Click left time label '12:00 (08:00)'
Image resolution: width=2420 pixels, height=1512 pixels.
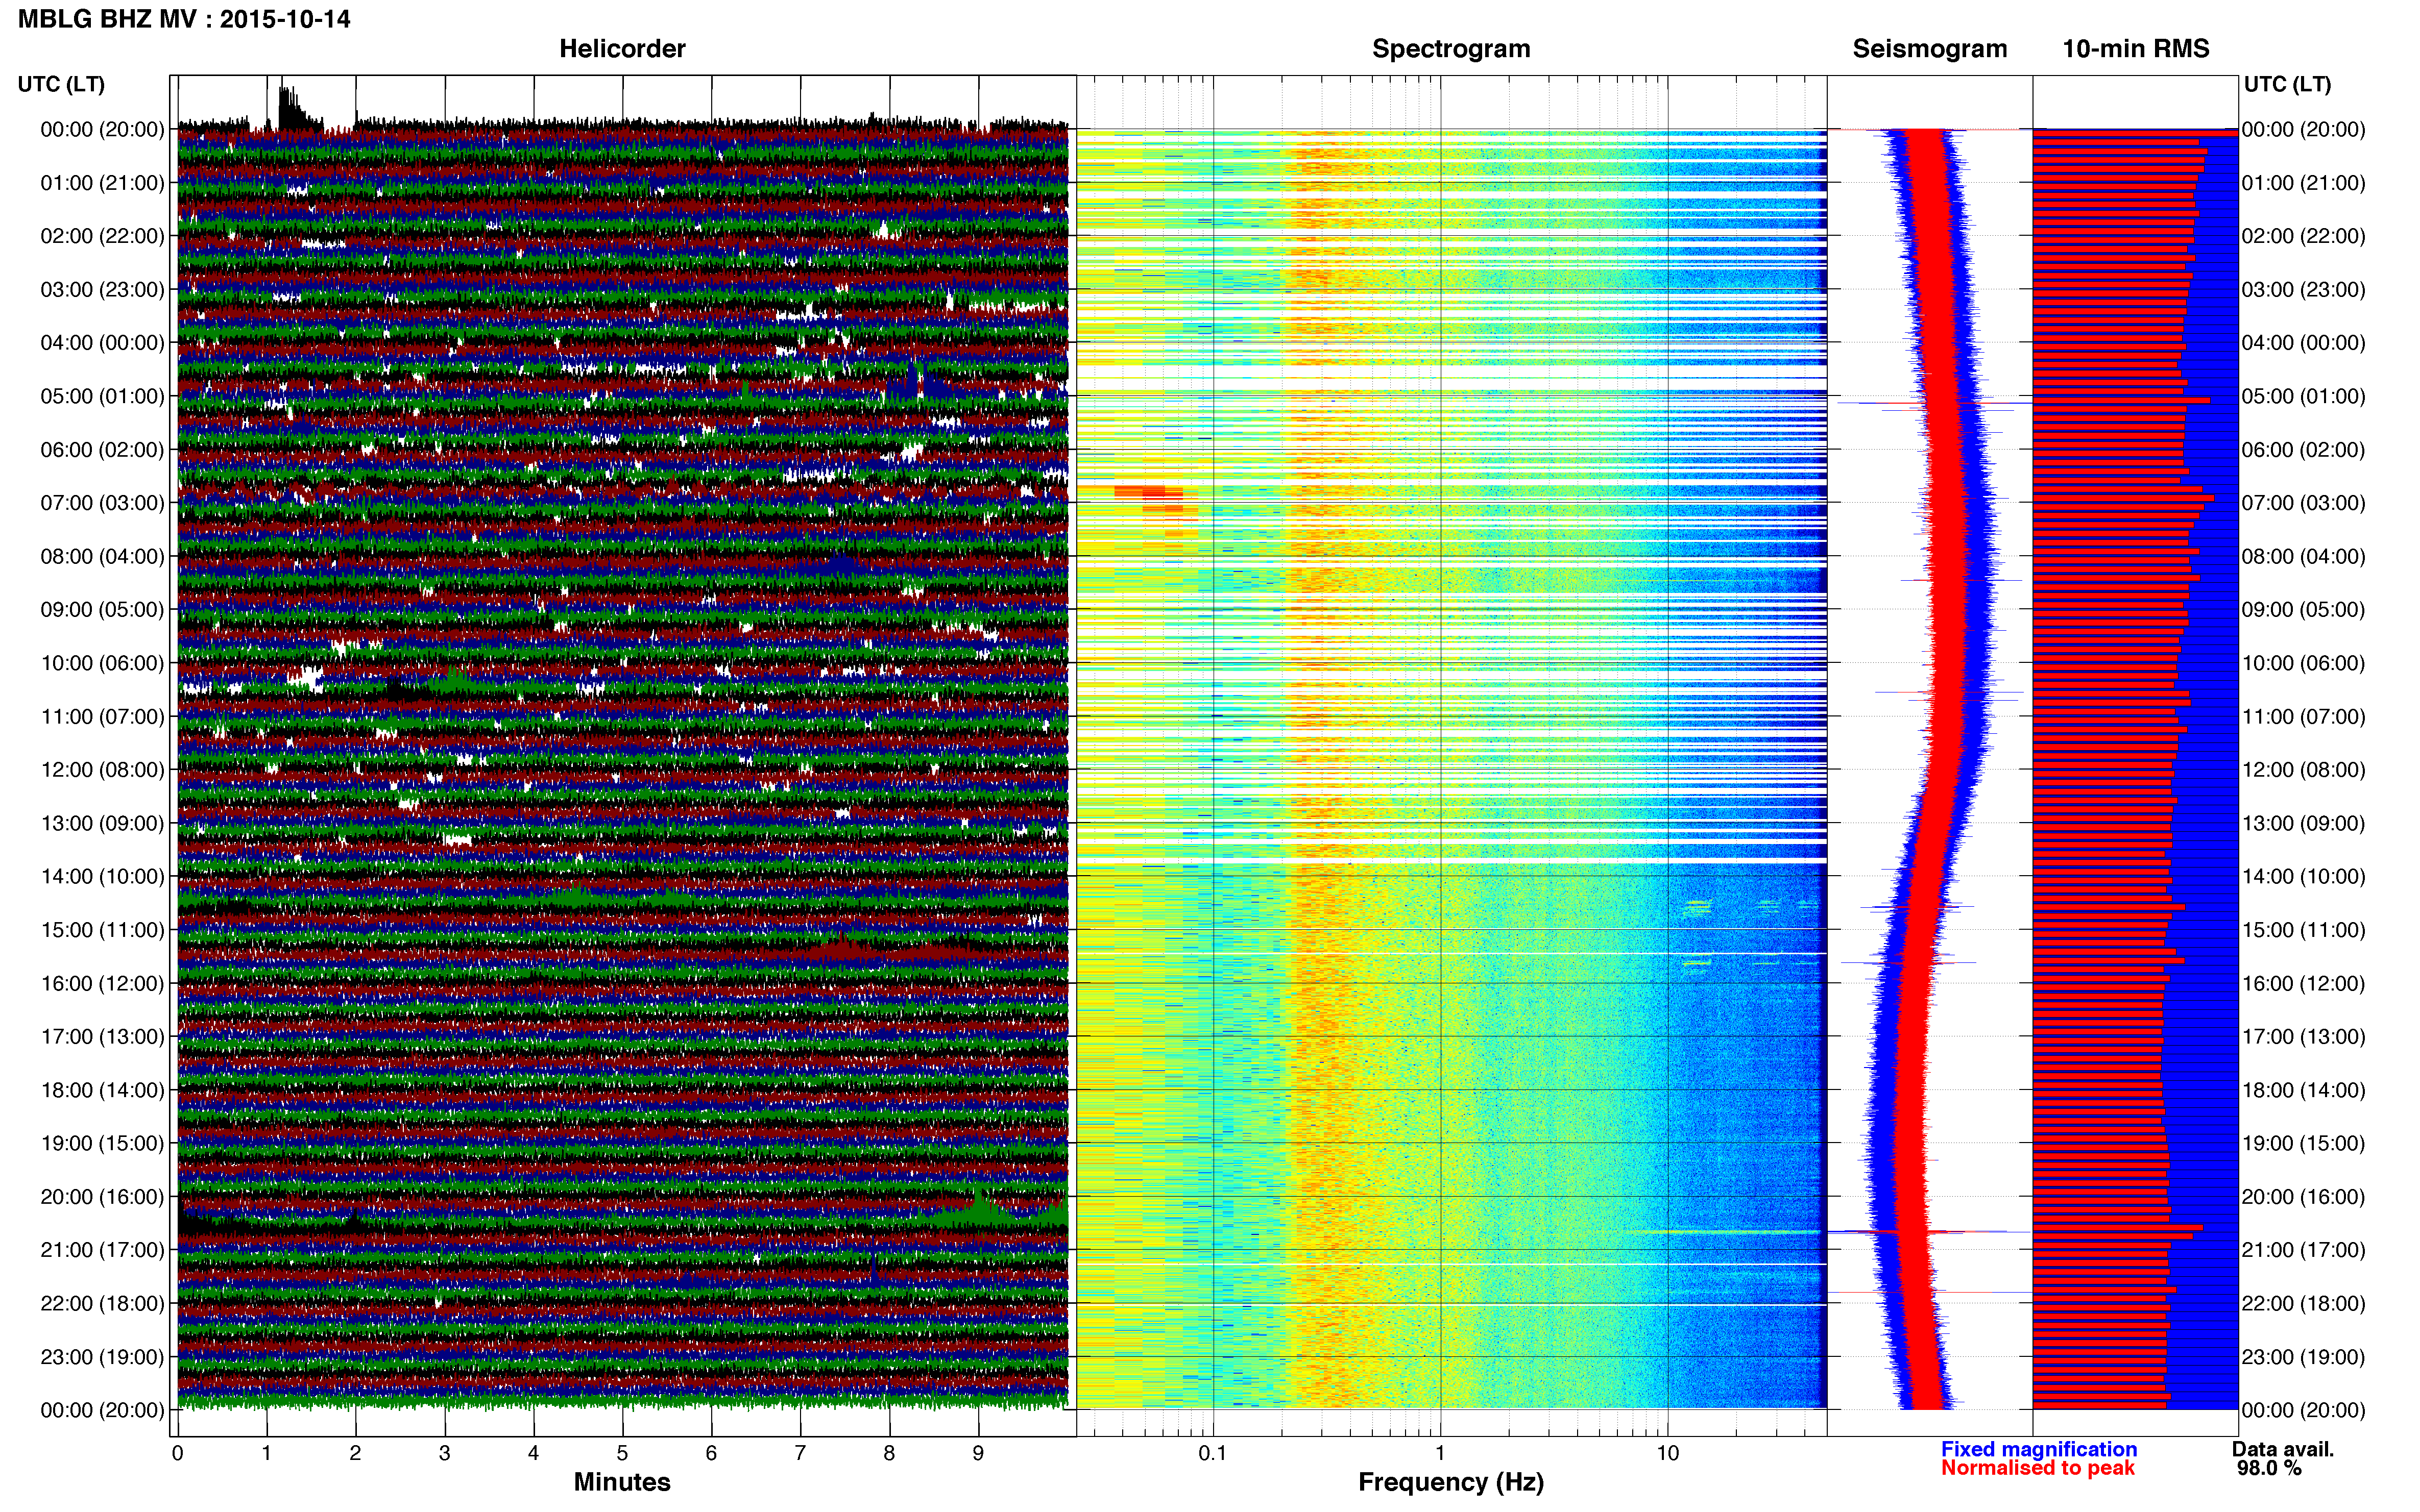[x=102, y=770]
